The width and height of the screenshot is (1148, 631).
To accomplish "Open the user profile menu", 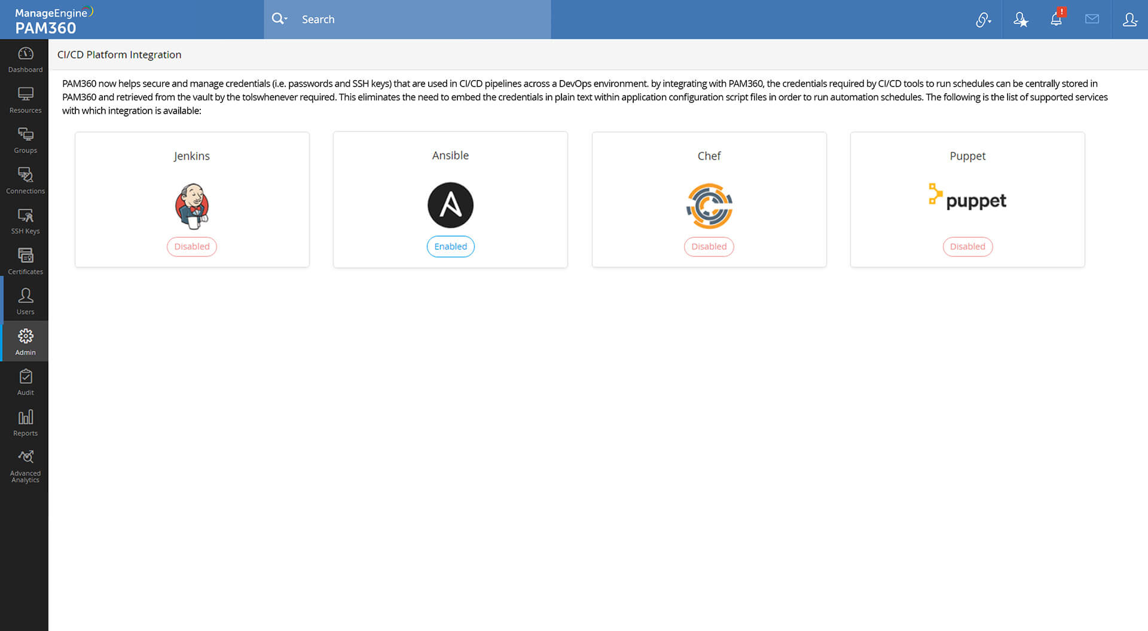I will pyautogui.click(x=1129, y=20).
